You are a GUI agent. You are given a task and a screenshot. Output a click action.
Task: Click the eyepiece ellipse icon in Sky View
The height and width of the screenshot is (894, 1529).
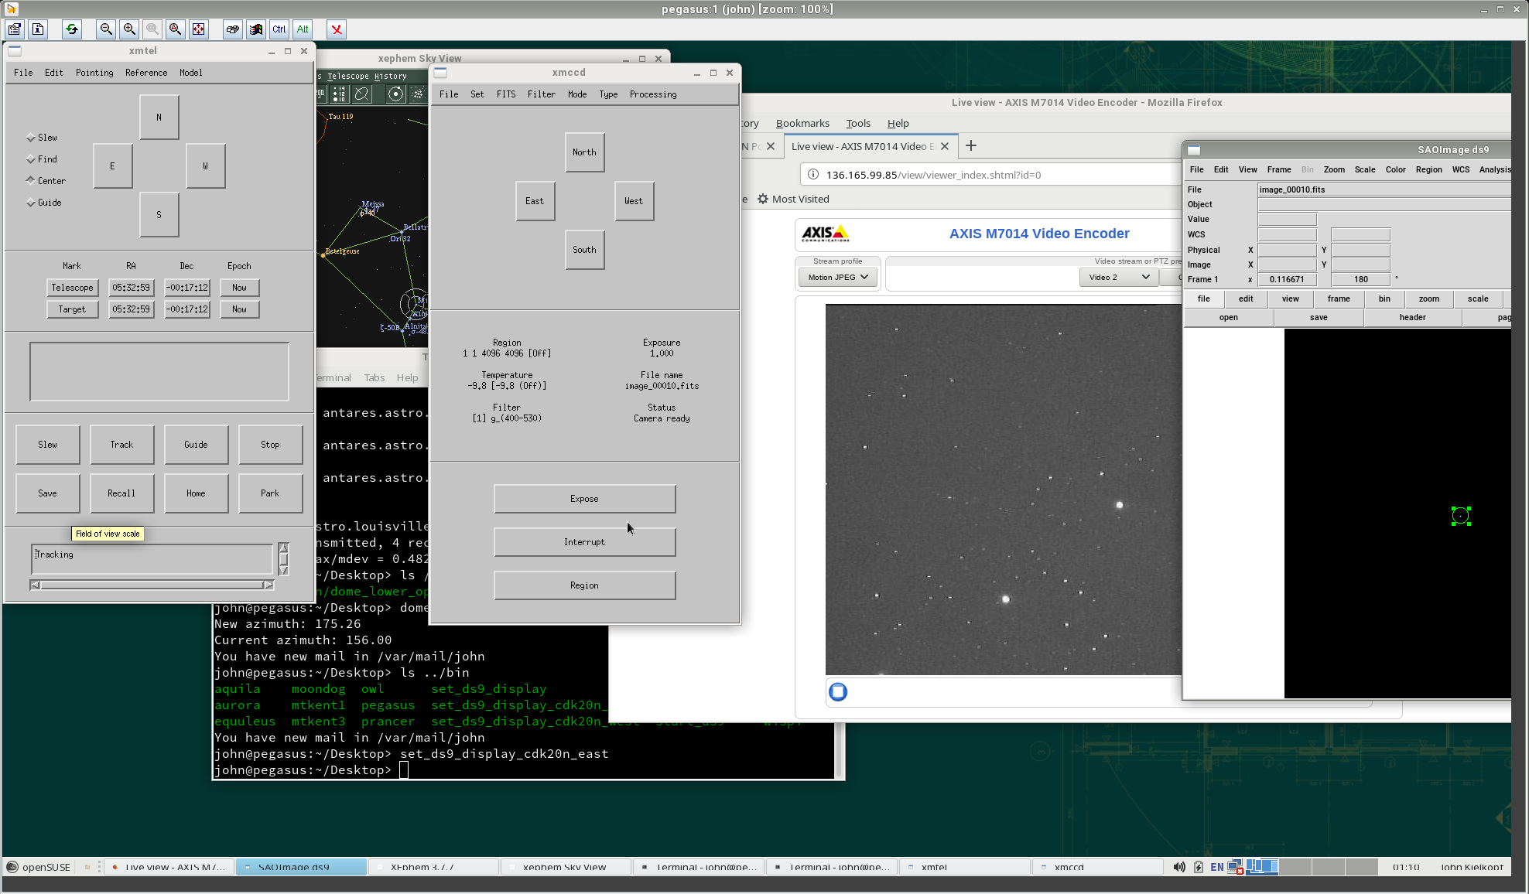coord(361,94)
